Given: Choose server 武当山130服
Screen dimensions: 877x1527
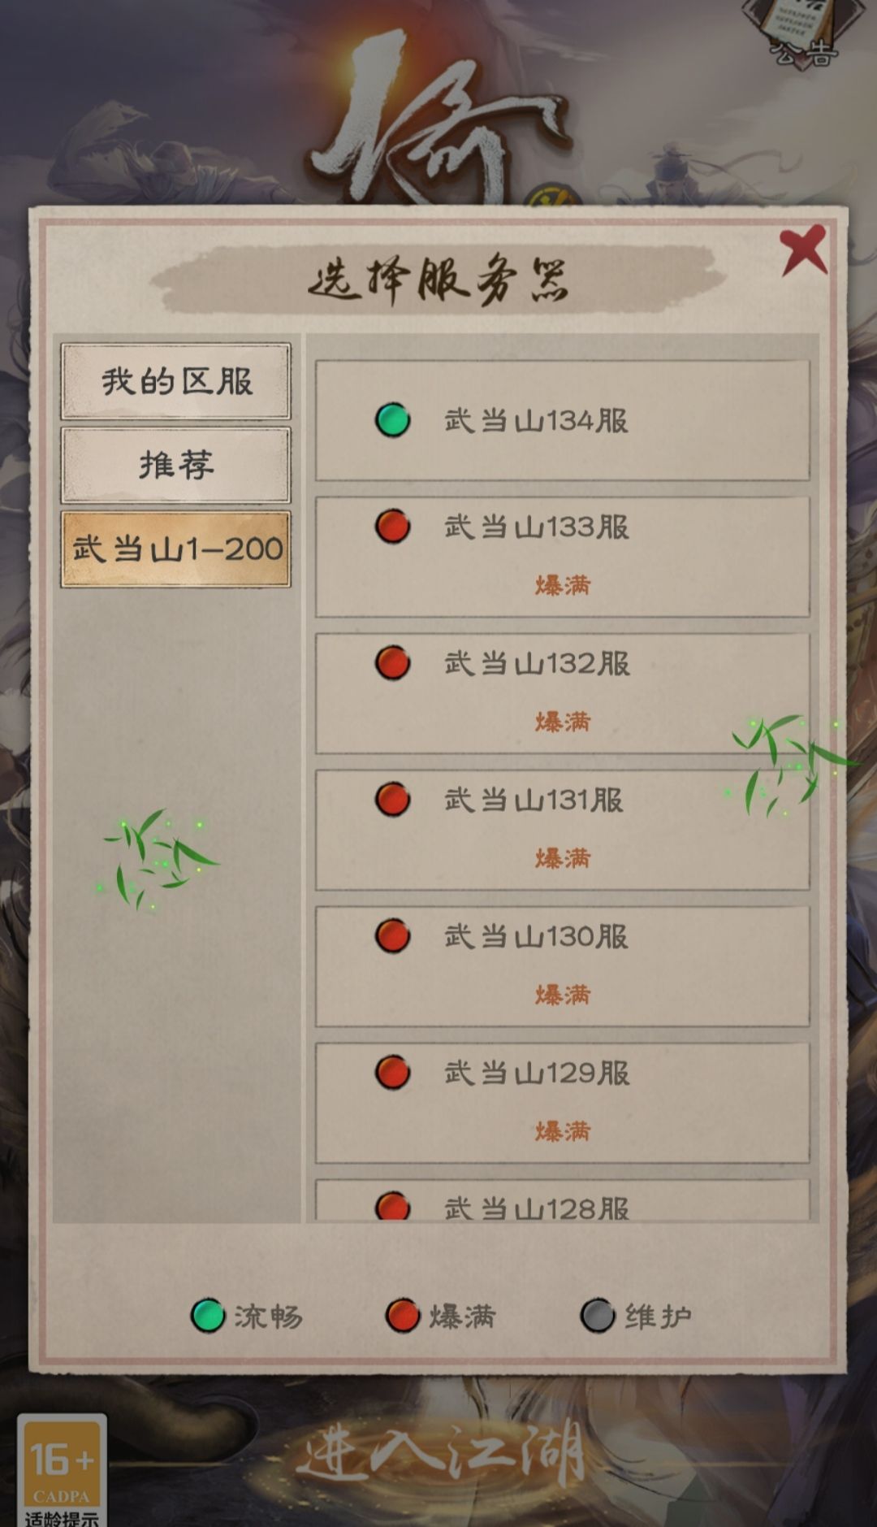Looking at the screenshot, I should pyautogui.click(x=563, y=966).
